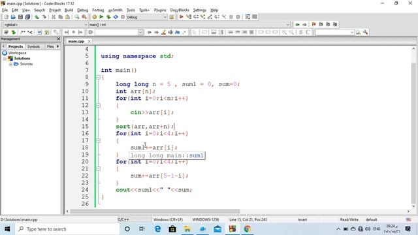Switch to the Files tab
418x235 pixels.
tap(50, 46)
